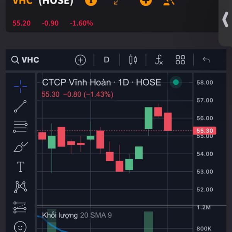Open the candlestick chart style menu
Viewport: 232px width, 232px height.
tap(133, 60)
